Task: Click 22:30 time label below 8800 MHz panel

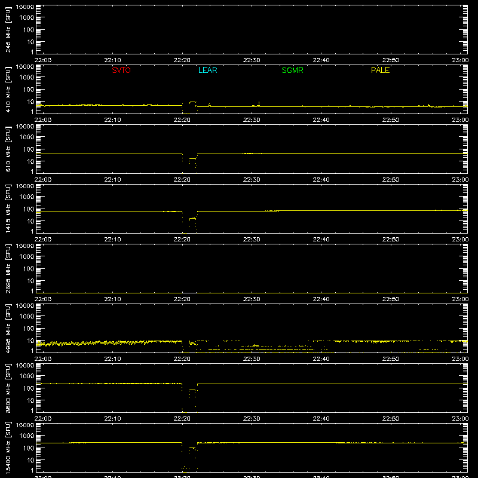Action: 252,419
